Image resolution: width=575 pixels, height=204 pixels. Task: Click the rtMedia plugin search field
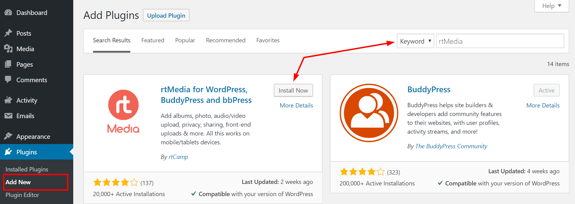[x=500, y=41]
